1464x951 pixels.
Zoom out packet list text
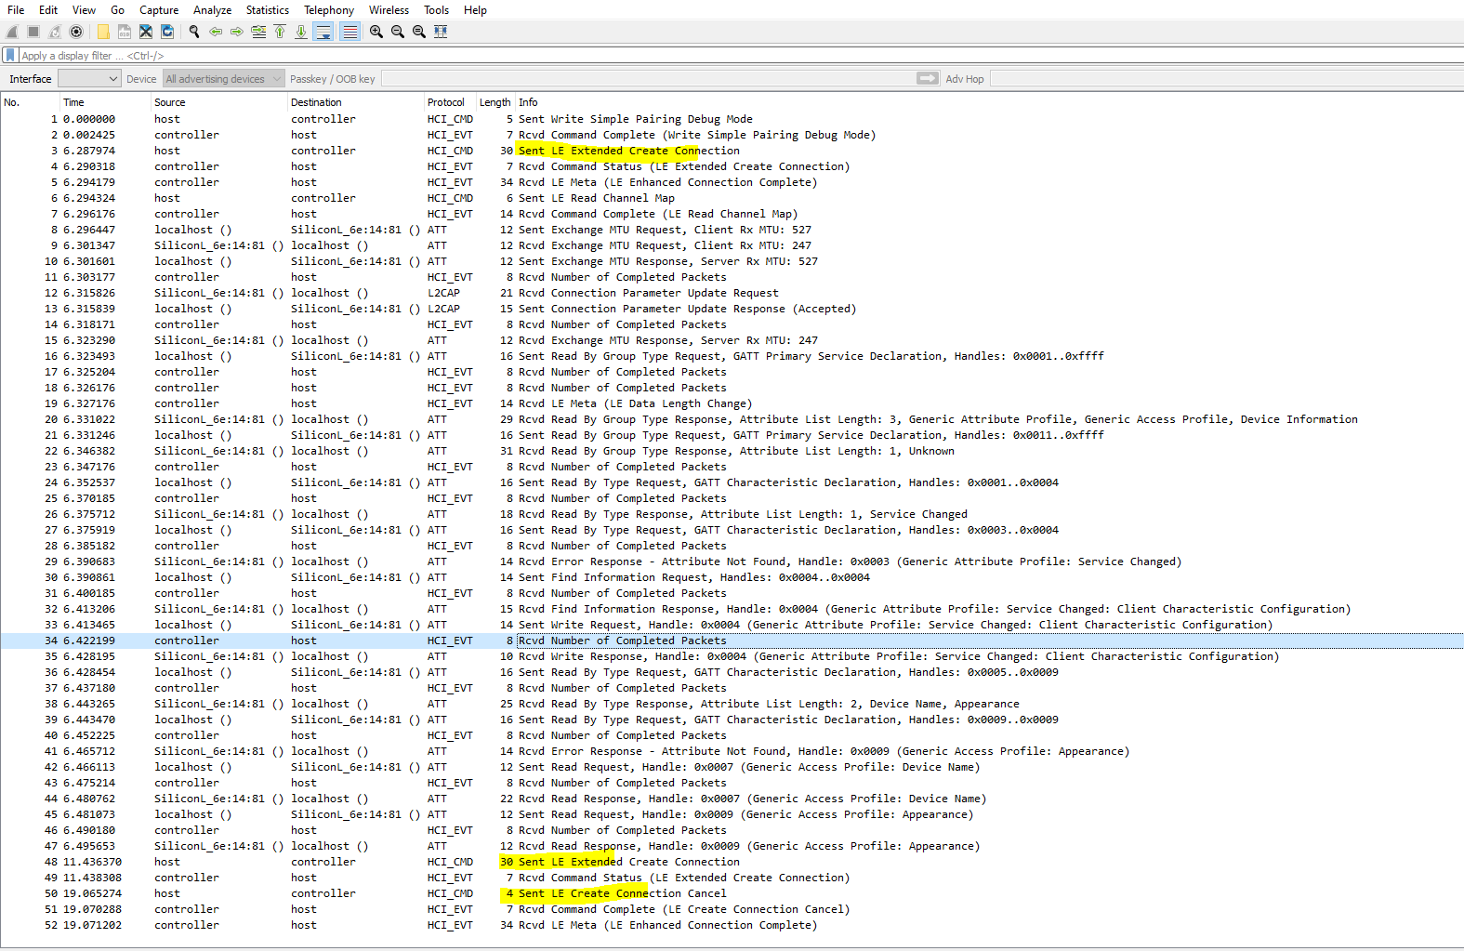pyautogui.click(x=398, y=32)
